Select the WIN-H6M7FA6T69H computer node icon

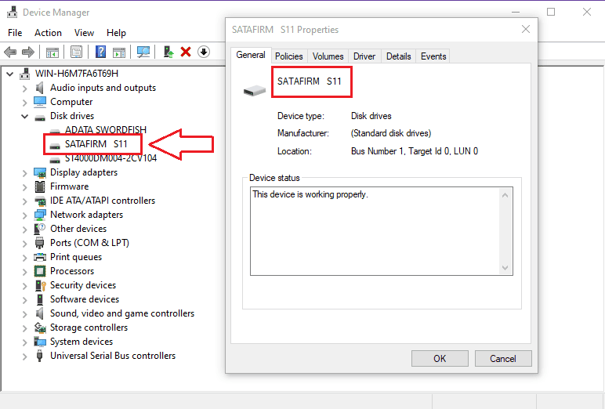coord(25,74)
